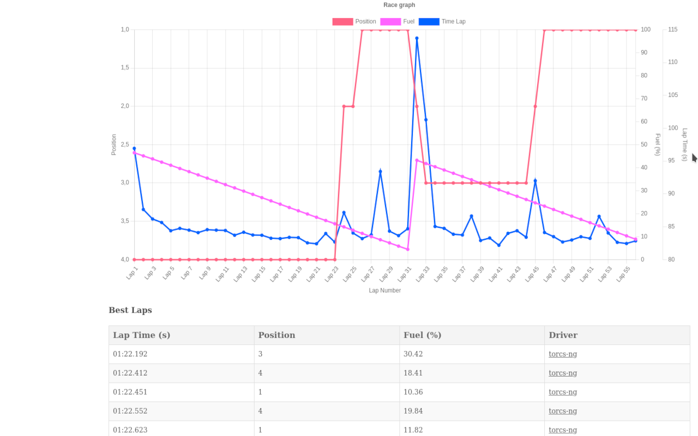Open torcs-ng link in the 01:22.451 row

coord(563,392)
